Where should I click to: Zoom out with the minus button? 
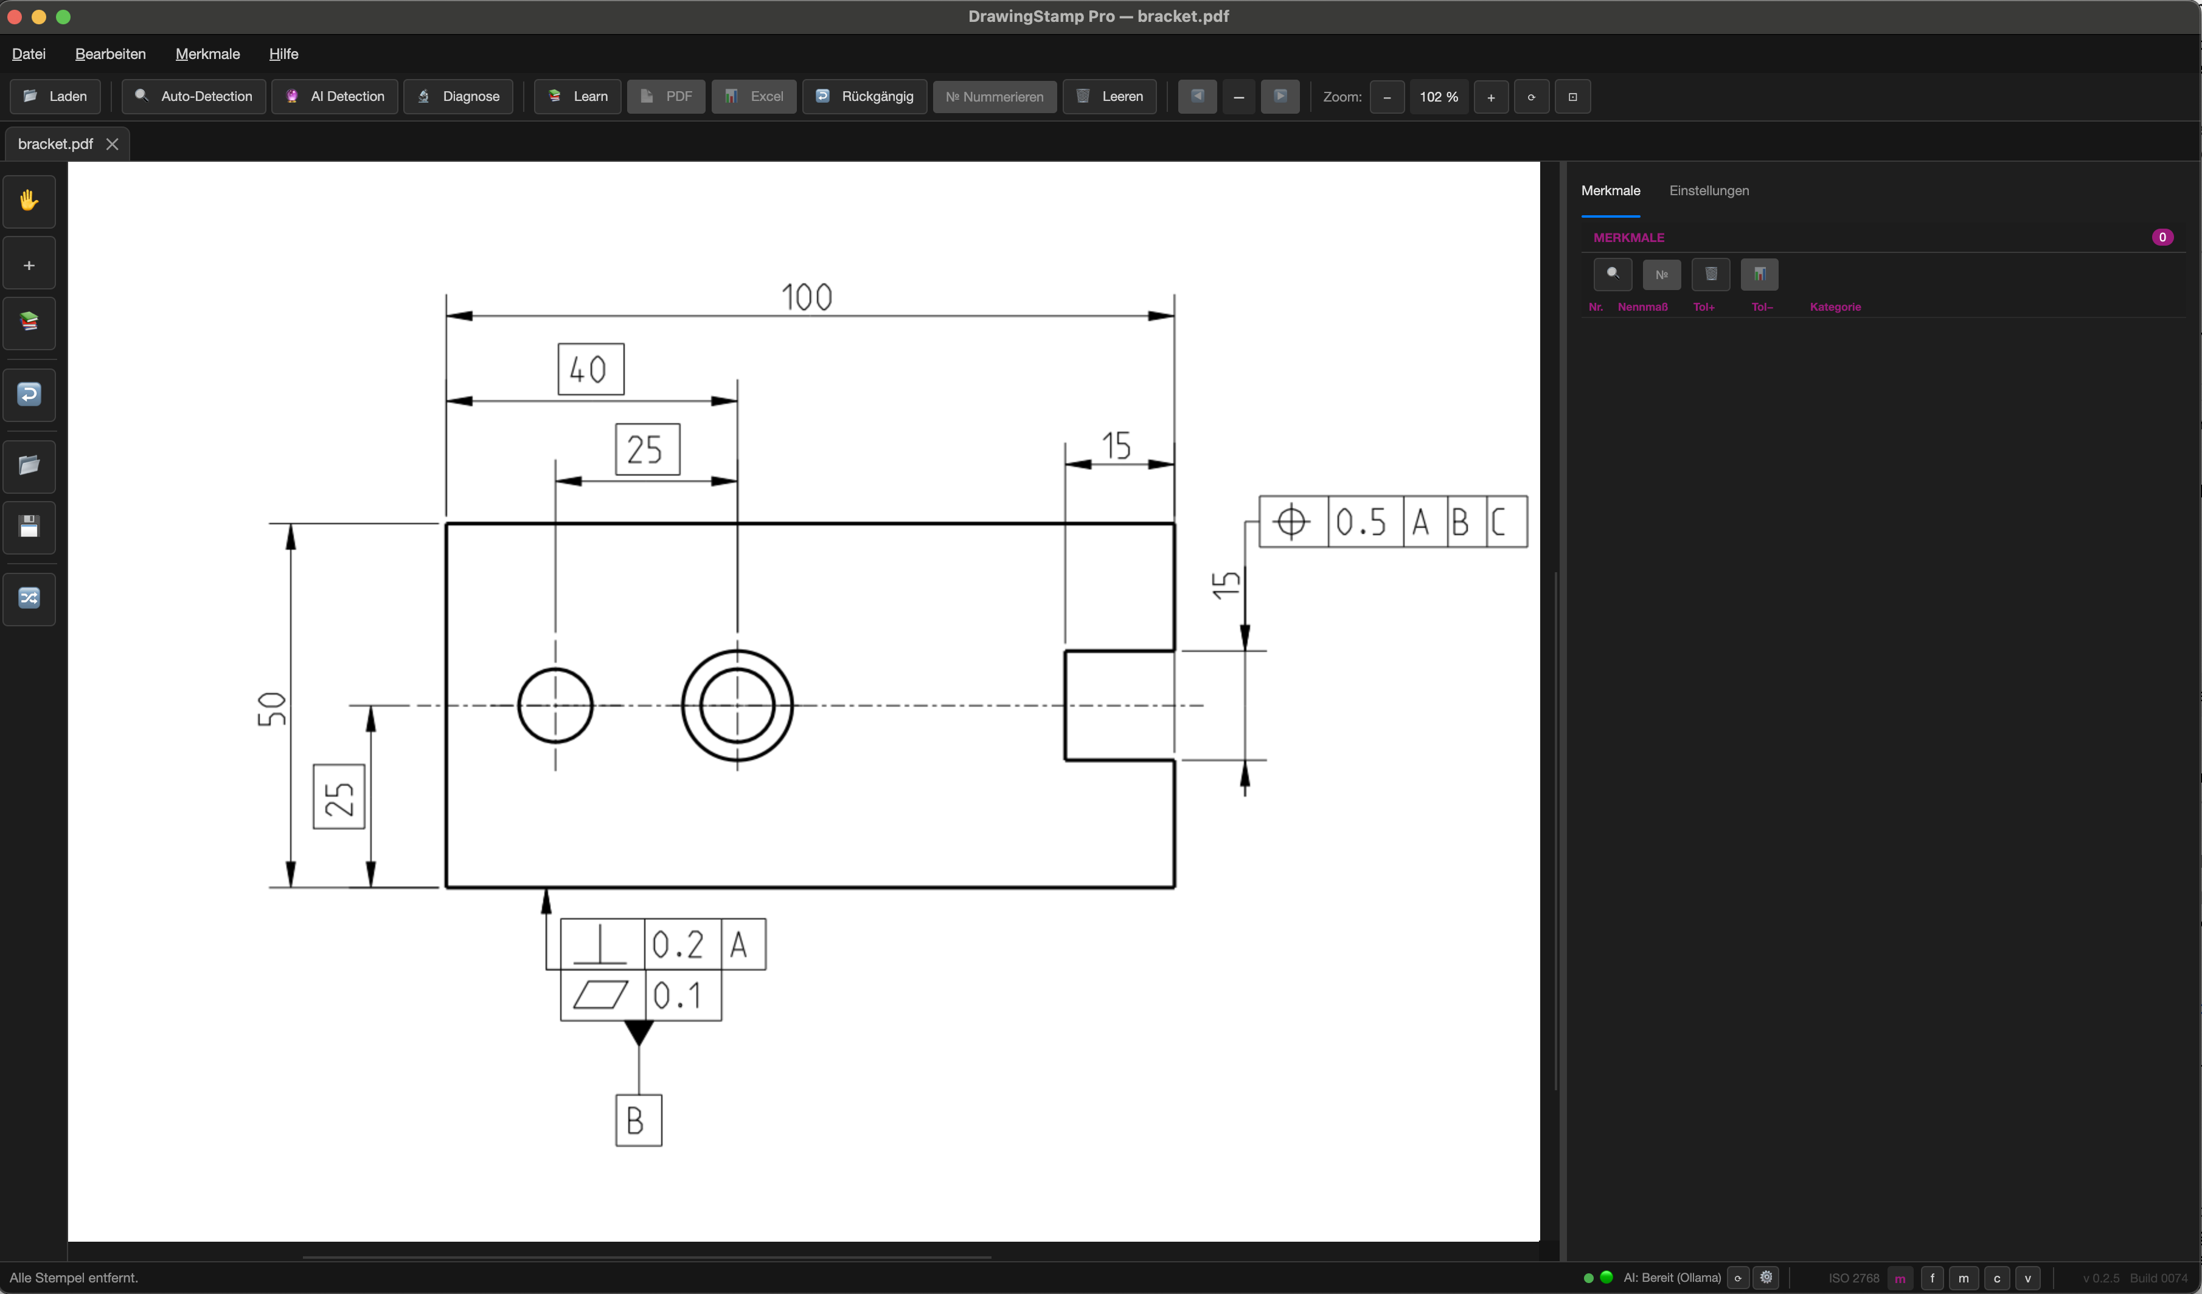pyautogui.click(x=1387, y=97)
